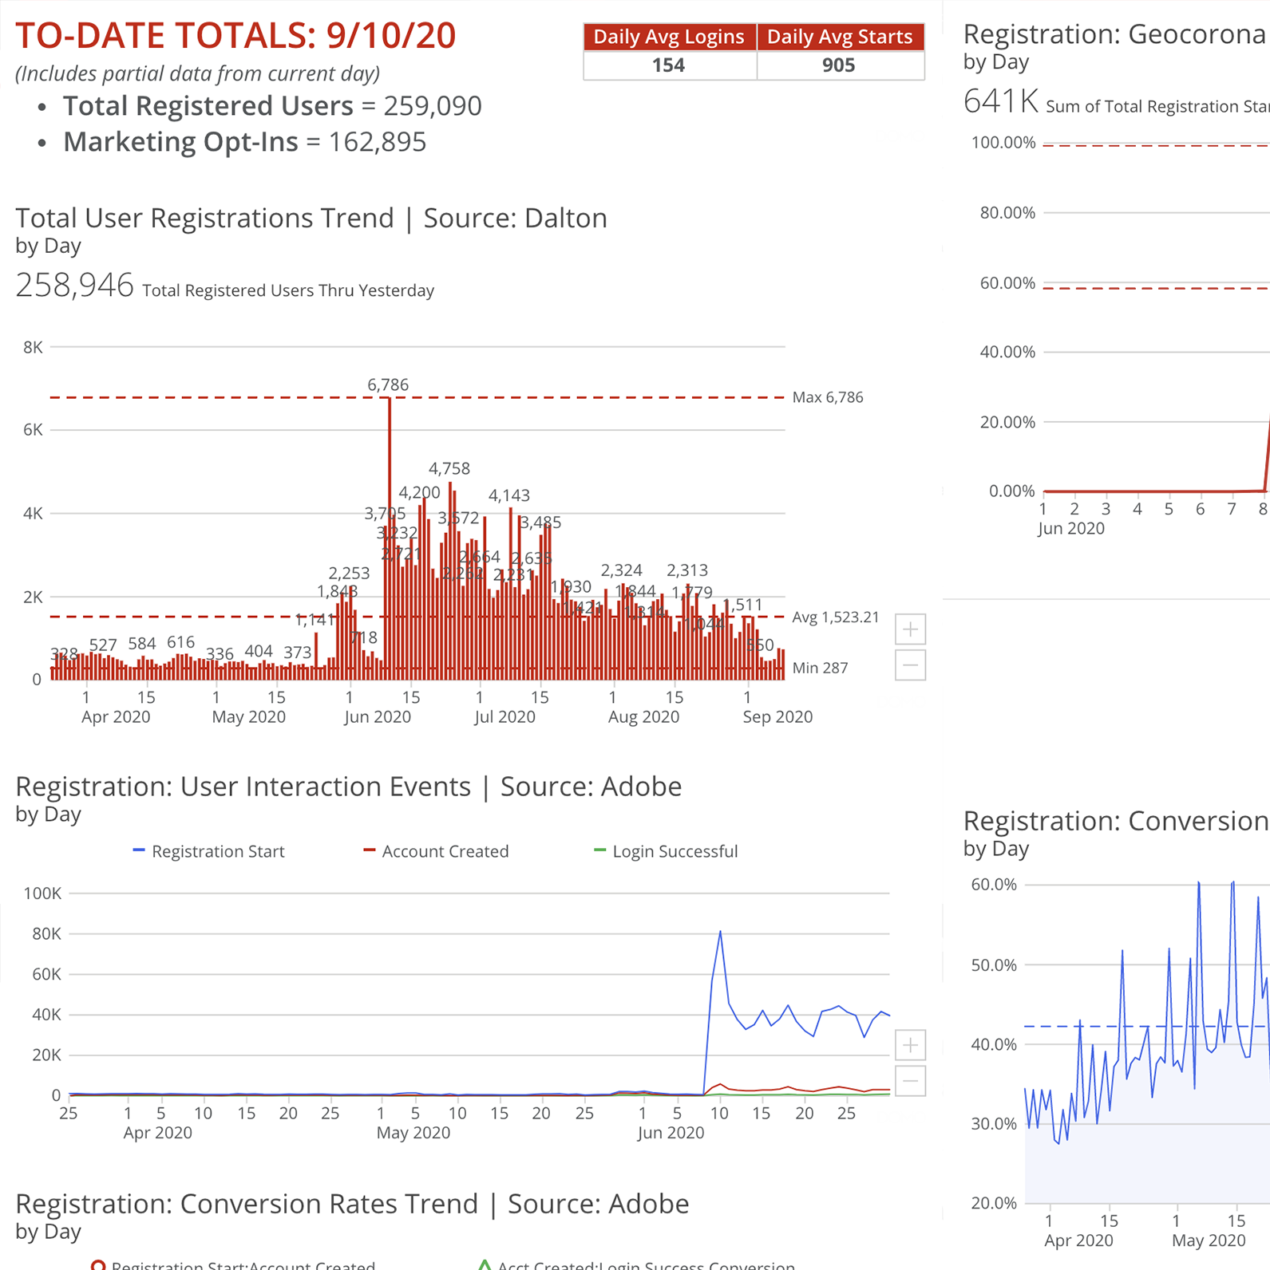Viewport: 1270px width, 1270px height.
Task: Toggle the Registration Start legend series
Action: point(208,851)
